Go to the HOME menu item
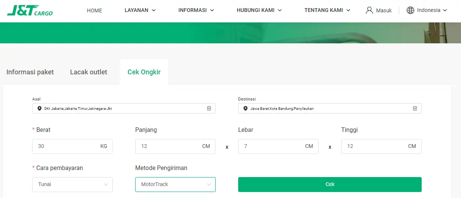This screenshot has width=461, height=198. (x=94, y=10)
